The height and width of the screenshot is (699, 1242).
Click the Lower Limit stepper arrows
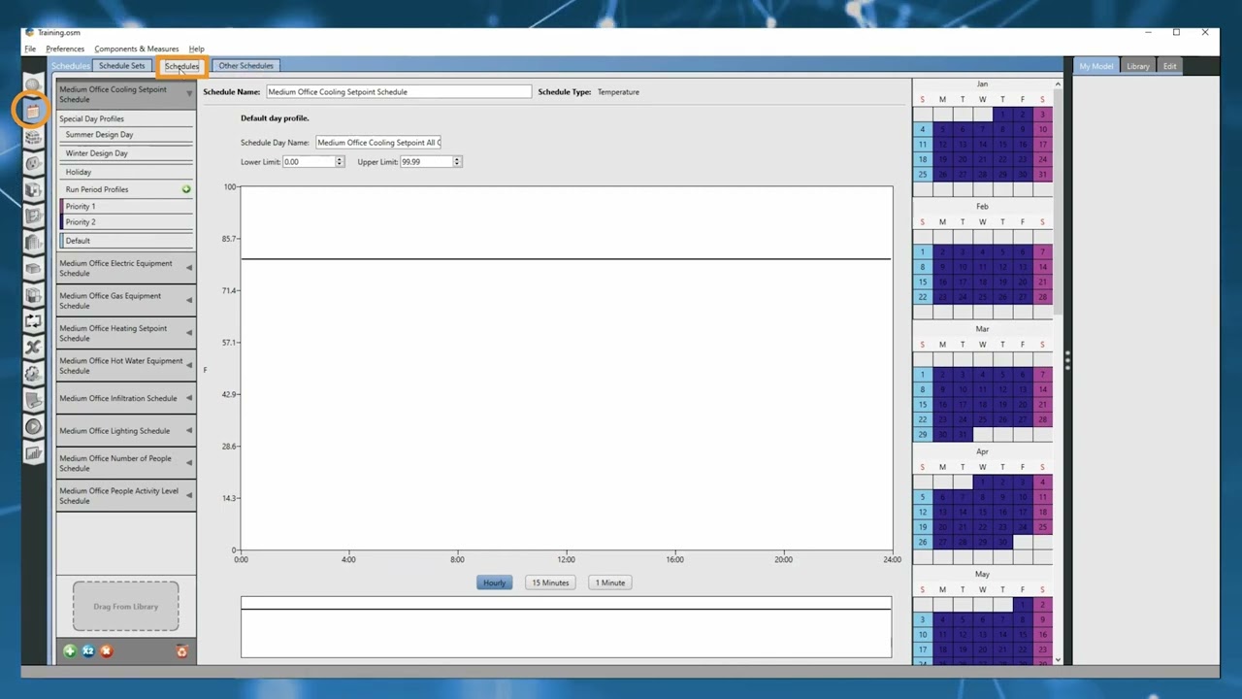(x=340, y=162)
